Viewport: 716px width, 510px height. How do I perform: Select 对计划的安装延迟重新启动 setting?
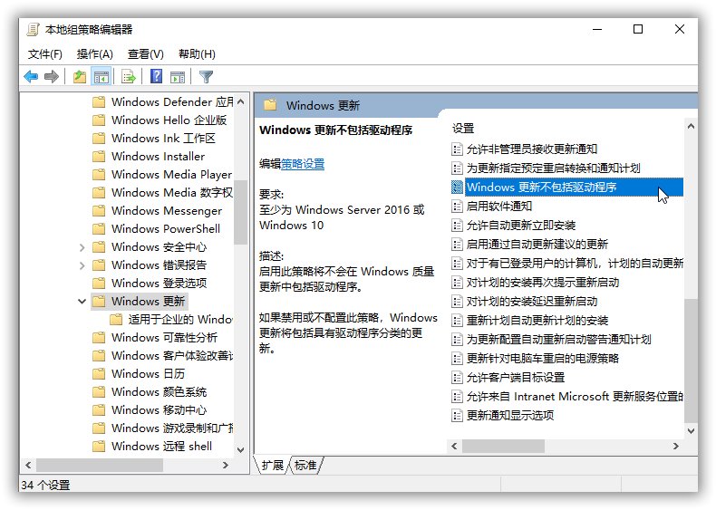coord(531,302)
